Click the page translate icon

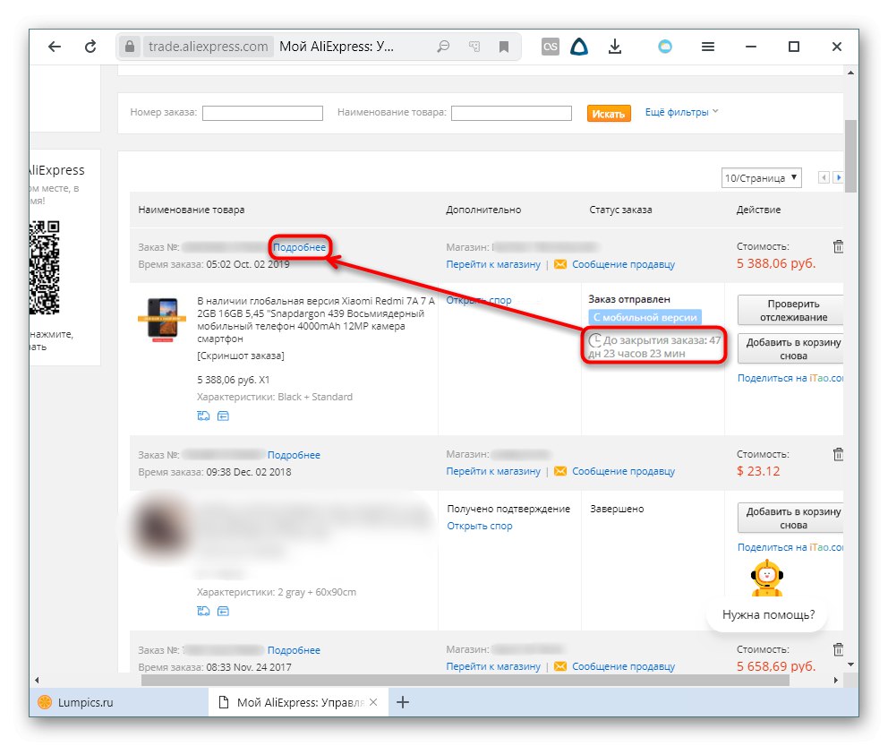pos(474,47)
